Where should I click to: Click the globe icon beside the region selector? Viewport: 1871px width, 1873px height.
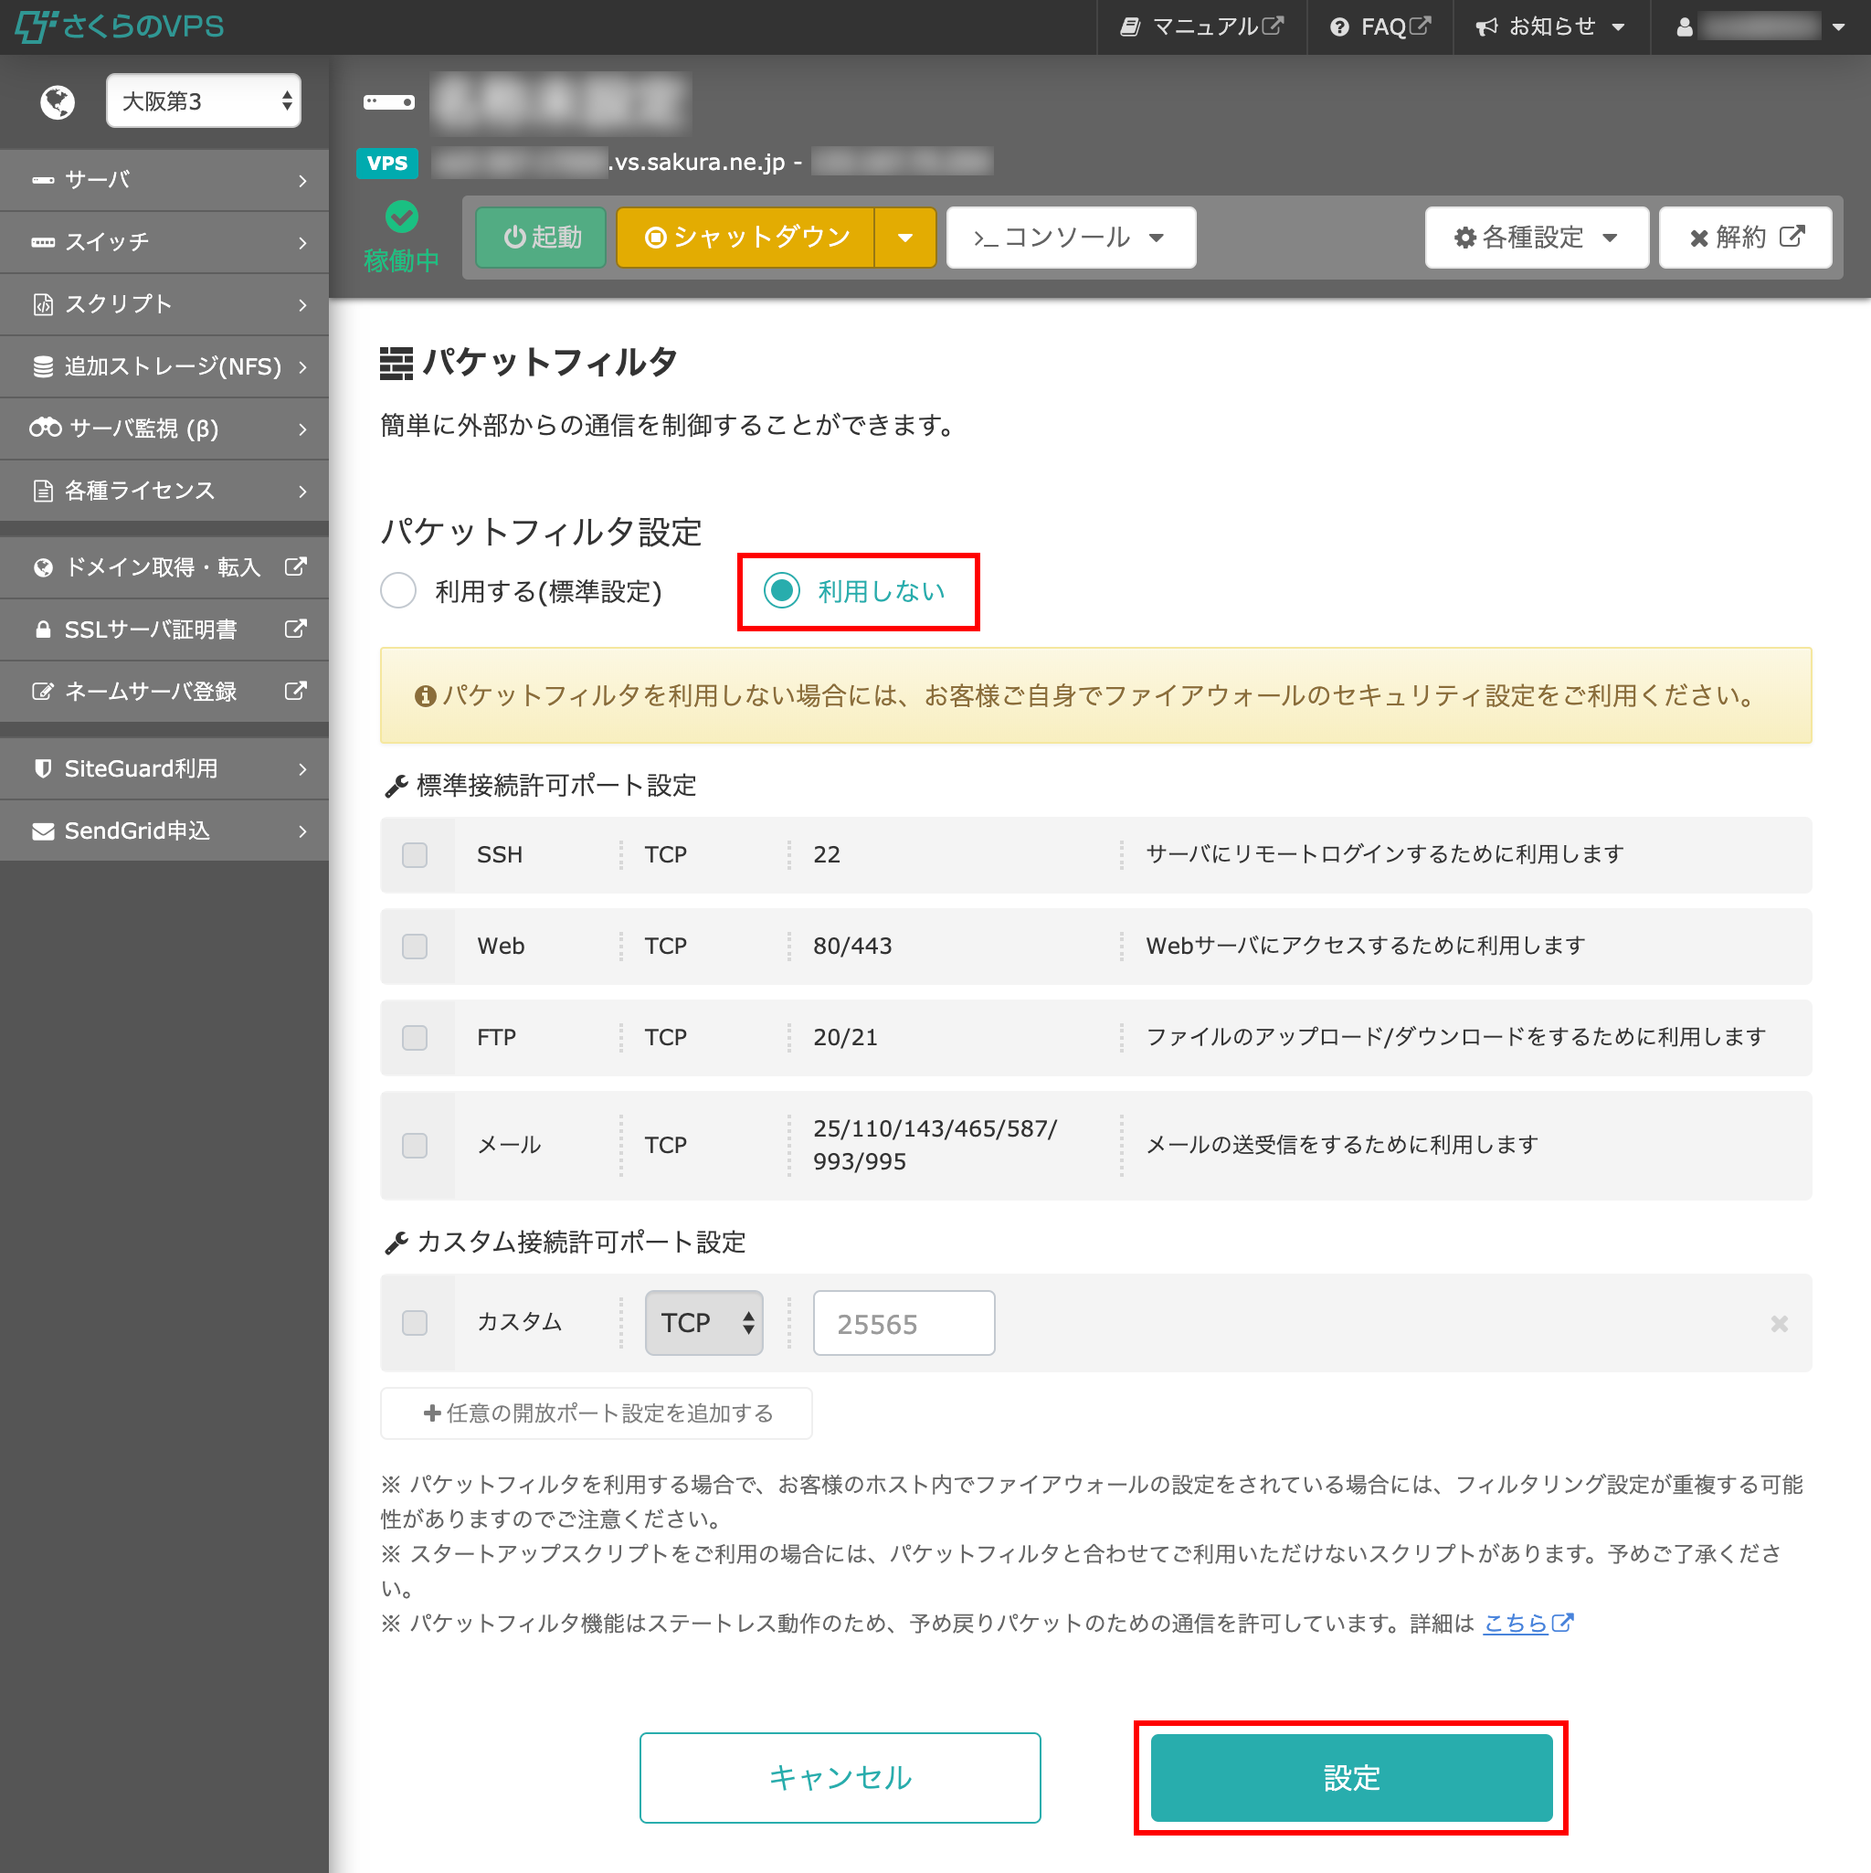(x=58, y=101)
